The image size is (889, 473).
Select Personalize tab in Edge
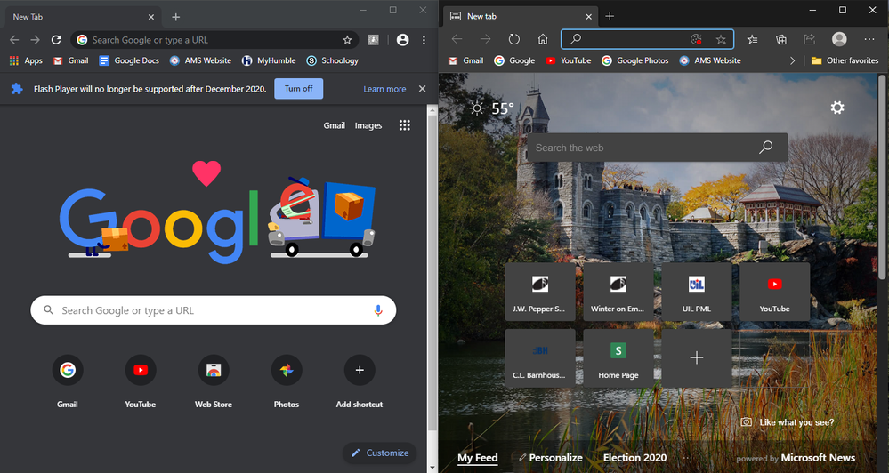[551, 458]
